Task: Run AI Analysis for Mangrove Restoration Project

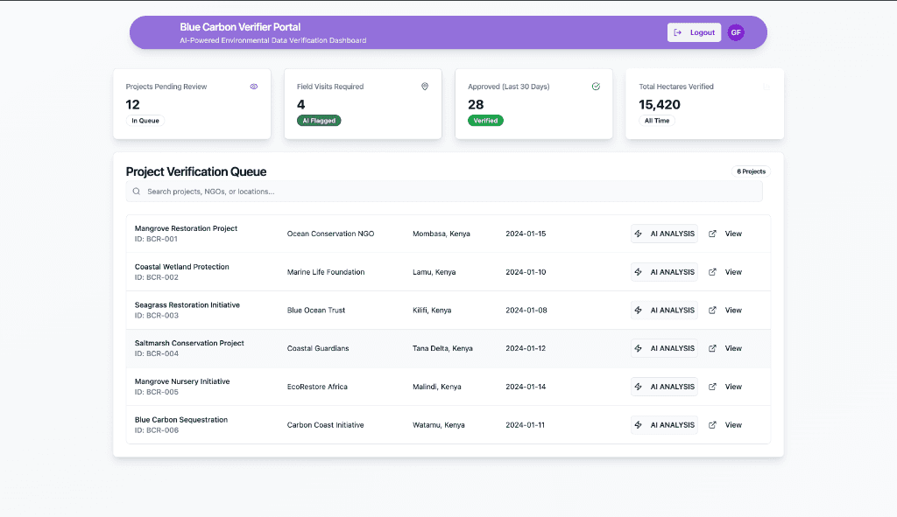Action: tap(664, 234)
